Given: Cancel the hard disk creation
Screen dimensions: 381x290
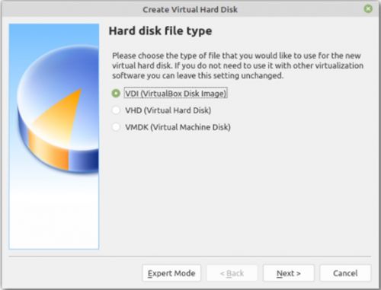Looking at the screenshot, I should pyautogui.click(x=345, y=273).
